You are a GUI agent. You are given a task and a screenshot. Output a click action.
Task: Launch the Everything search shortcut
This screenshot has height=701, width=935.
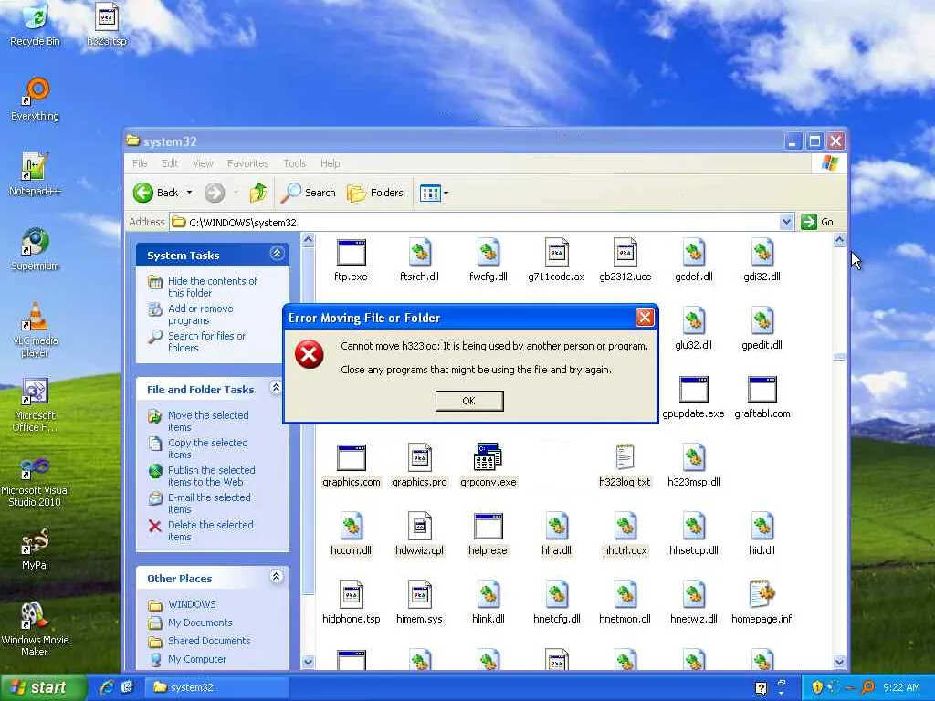[36, 99]
